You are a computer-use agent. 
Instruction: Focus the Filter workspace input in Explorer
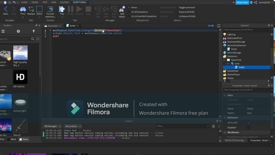247,30
